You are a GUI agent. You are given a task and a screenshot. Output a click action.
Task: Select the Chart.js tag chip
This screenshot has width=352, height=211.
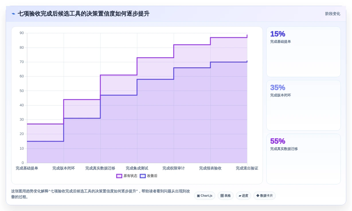[x=205, y=196]
